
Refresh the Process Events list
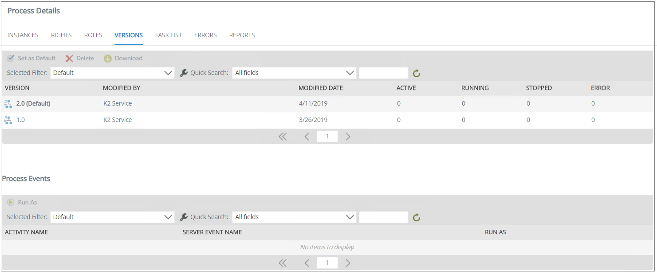pos(416,217)
